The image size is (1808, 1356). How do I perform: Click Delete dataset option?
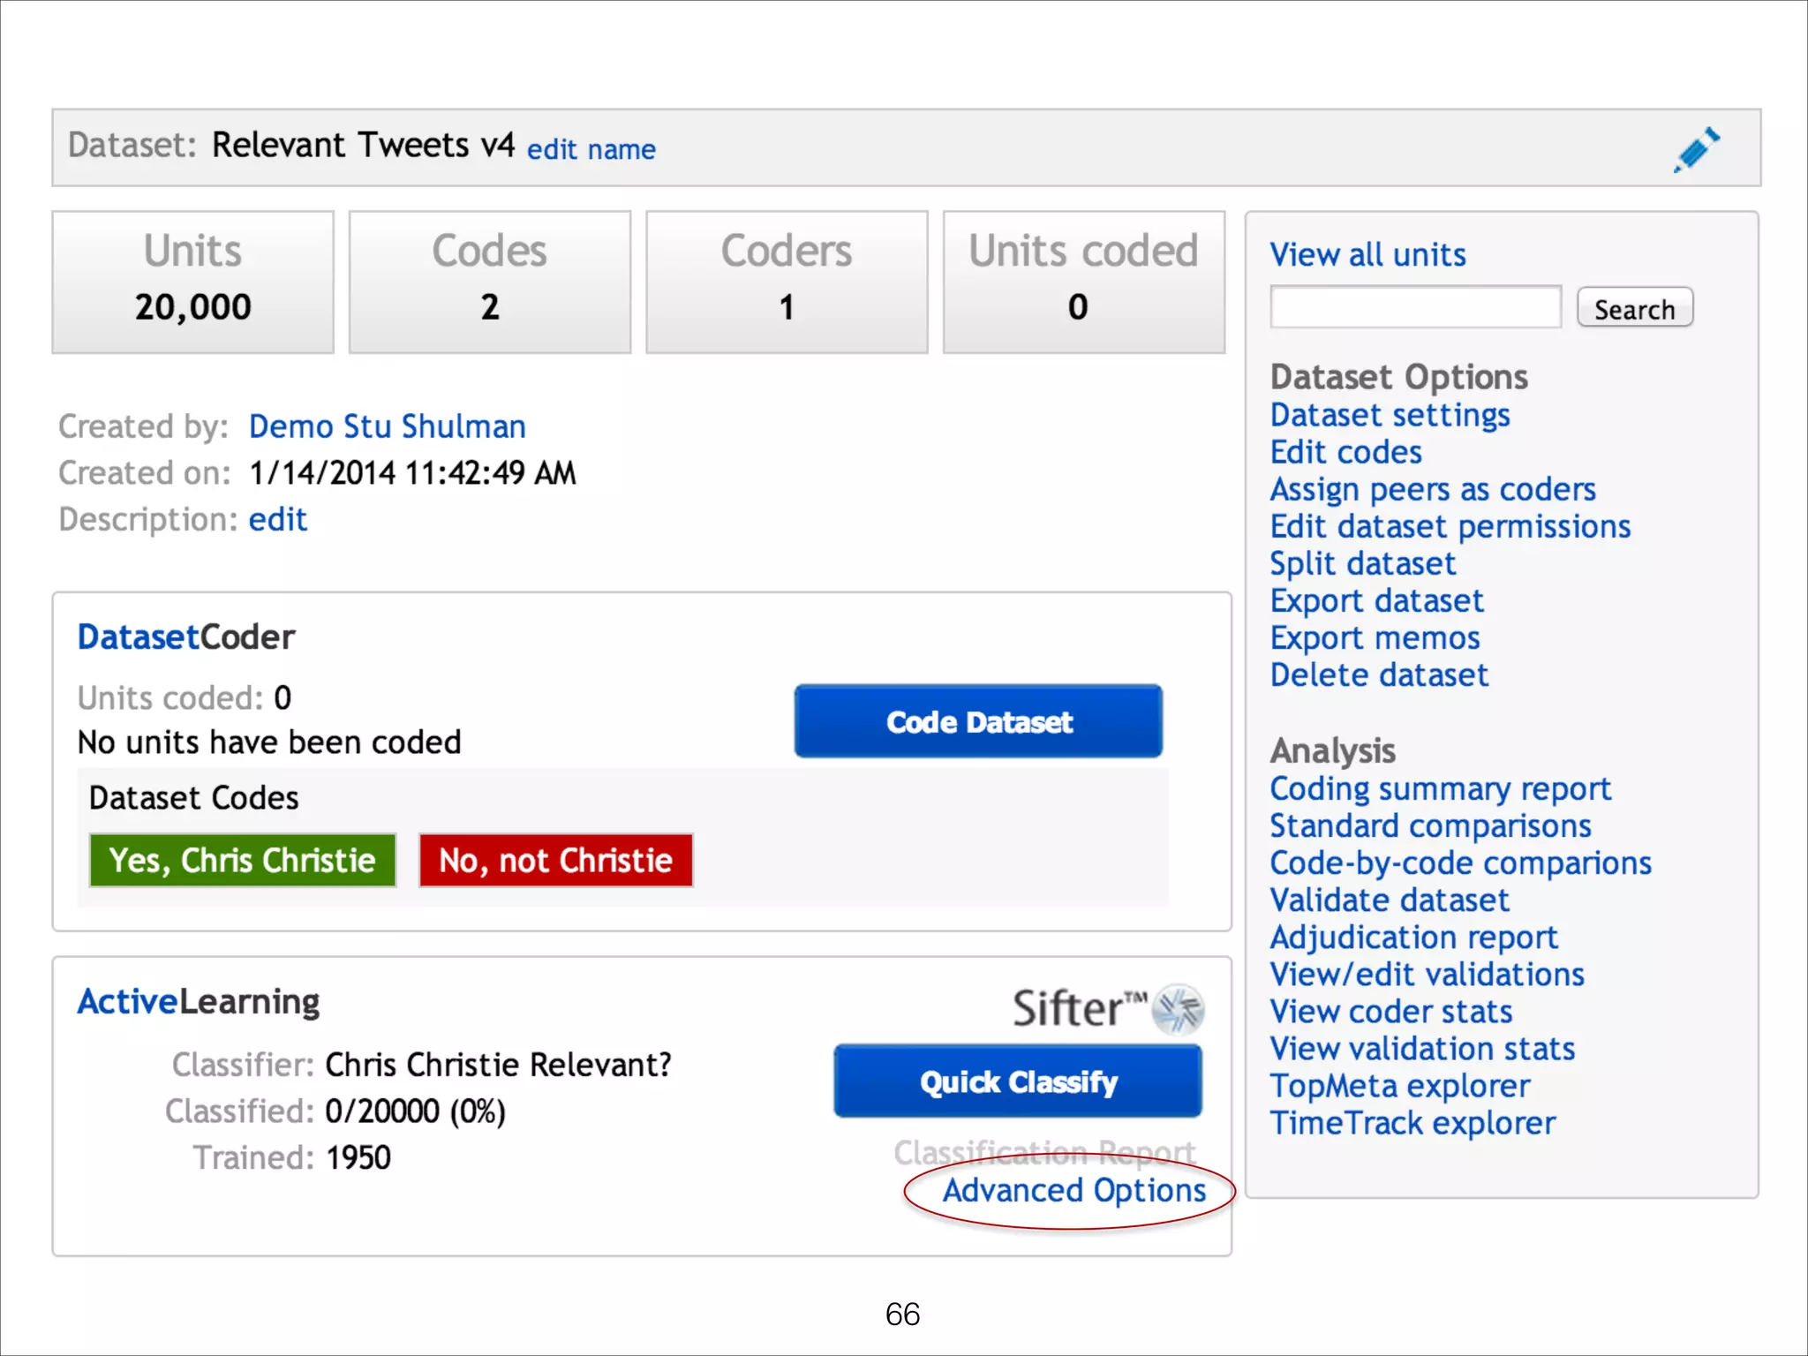1379,675
